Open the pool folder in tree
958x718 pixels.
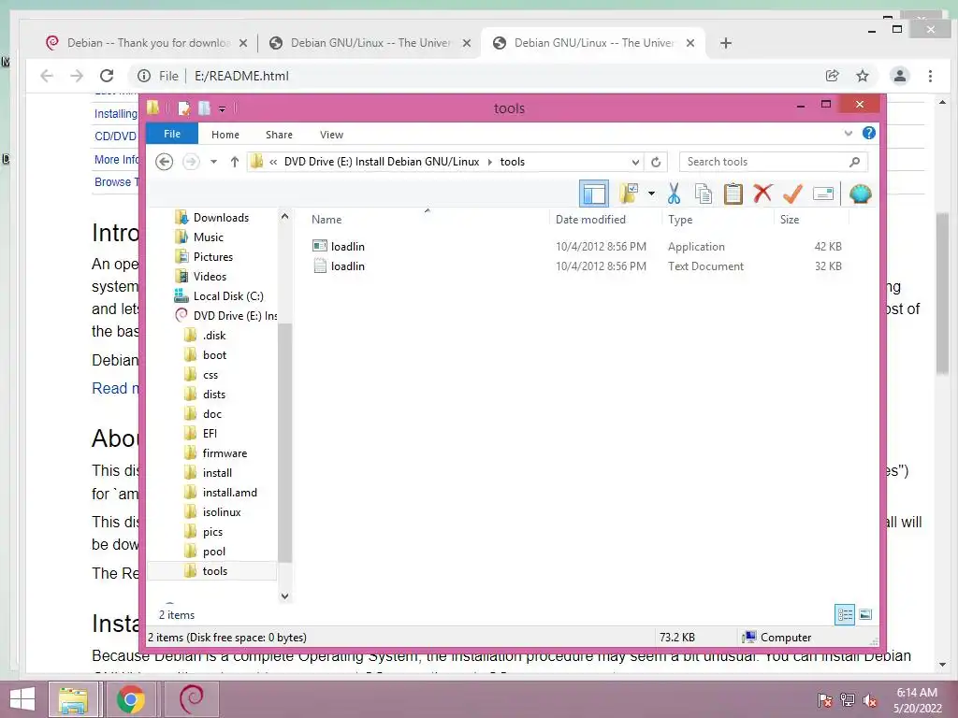[214, 552]
